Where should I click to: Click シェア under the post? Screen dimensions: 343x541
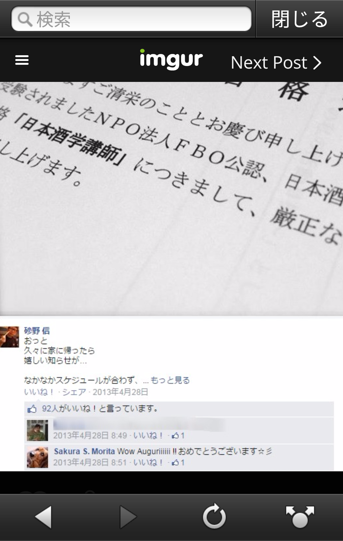tap(74, 392)
